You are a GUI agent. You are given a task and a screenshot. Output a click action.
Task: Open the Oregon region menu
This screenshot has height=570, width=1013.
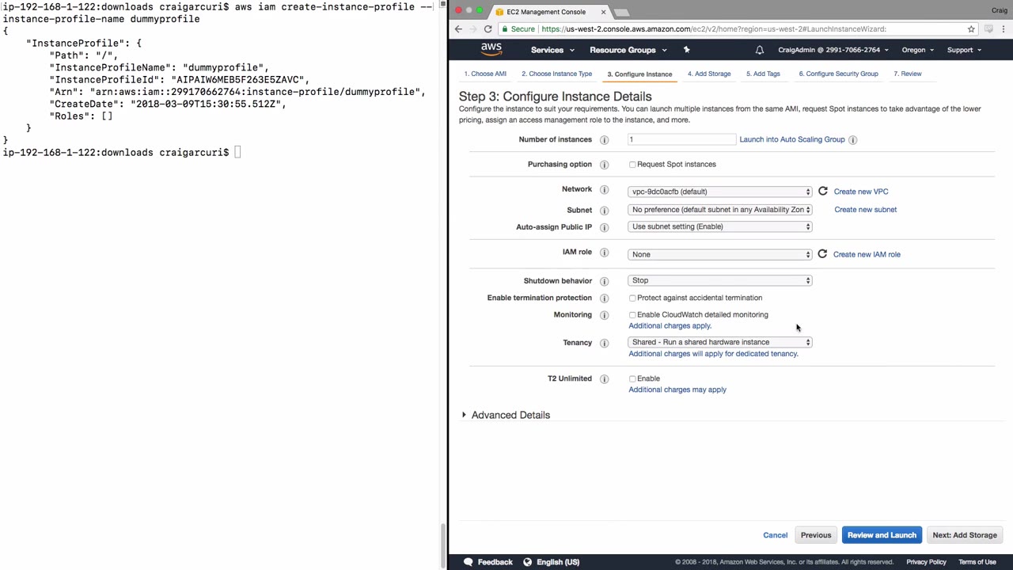[917, 50]
